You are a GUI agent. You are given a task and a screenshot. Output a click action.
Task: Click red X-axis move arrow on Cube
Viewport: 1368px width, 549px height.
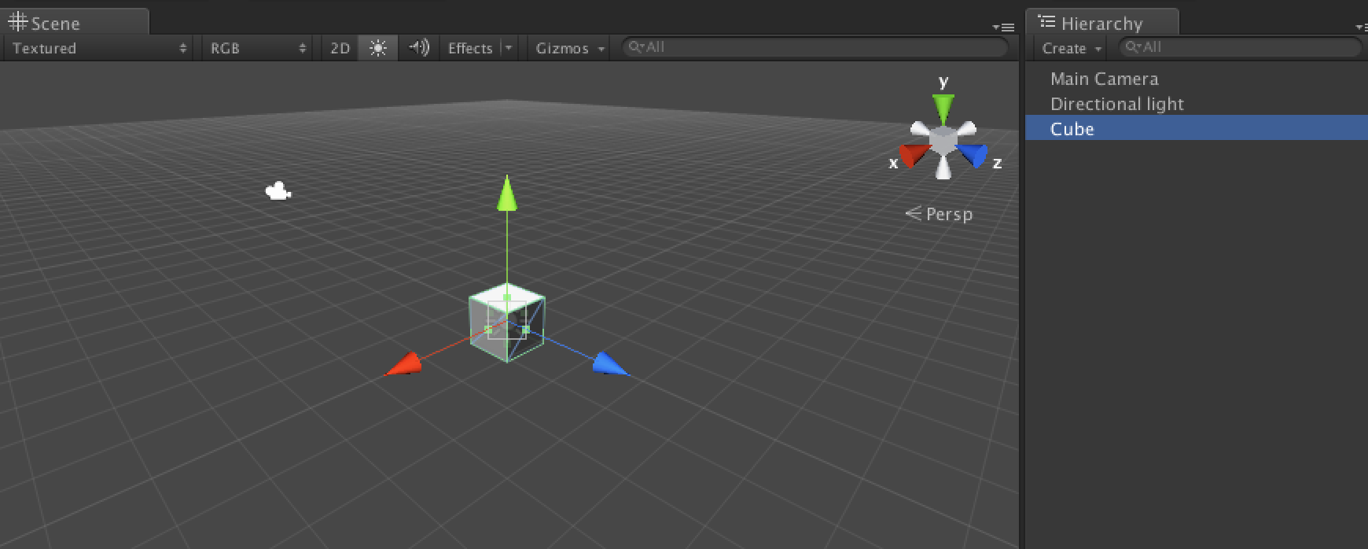403,364
